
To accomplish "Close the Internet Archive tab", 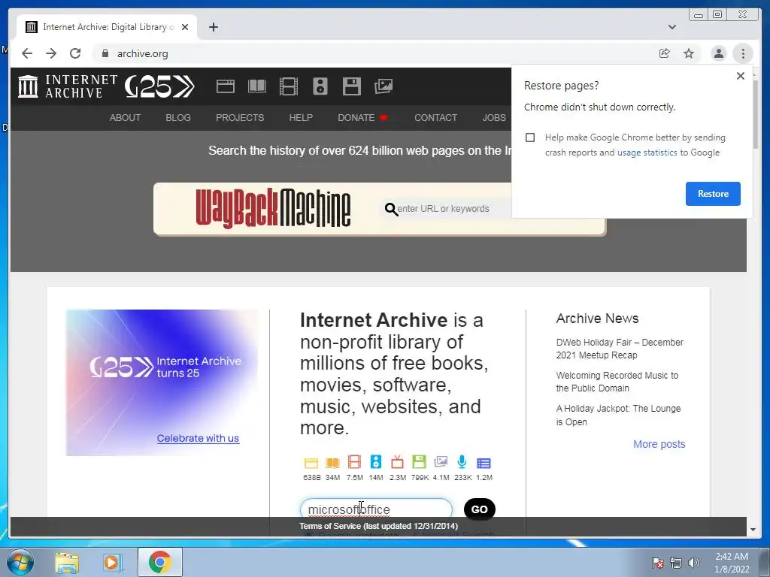I will point(185,27).
